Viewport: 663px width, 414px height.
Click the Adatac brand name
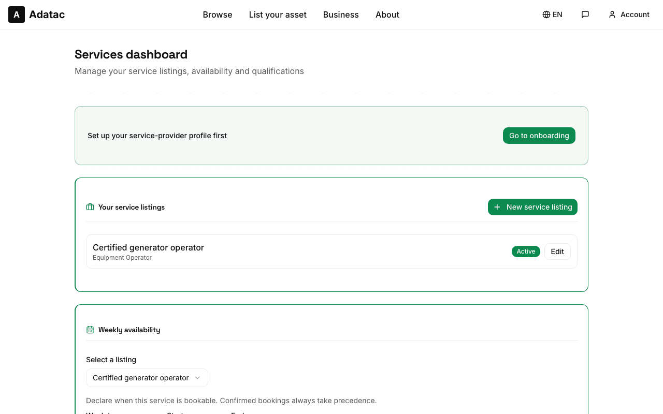click(x=47, y=14)
